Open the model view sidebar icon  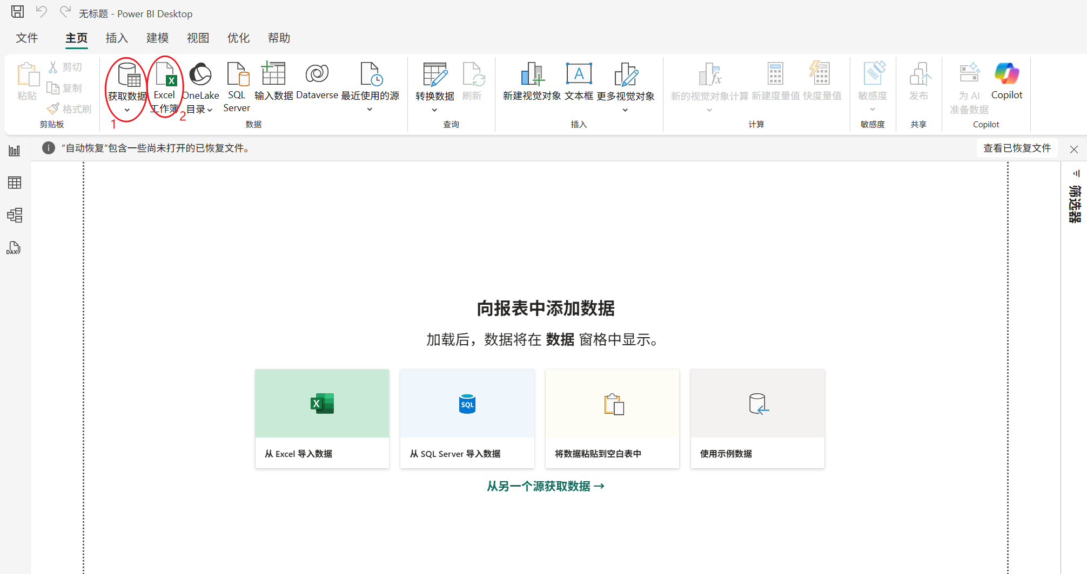(x=15, y=215)
